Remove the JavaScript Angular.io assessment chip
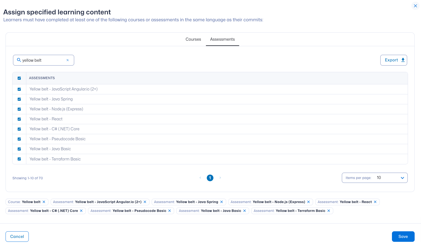Screen dimensions: 421x249 coord(145,202)
